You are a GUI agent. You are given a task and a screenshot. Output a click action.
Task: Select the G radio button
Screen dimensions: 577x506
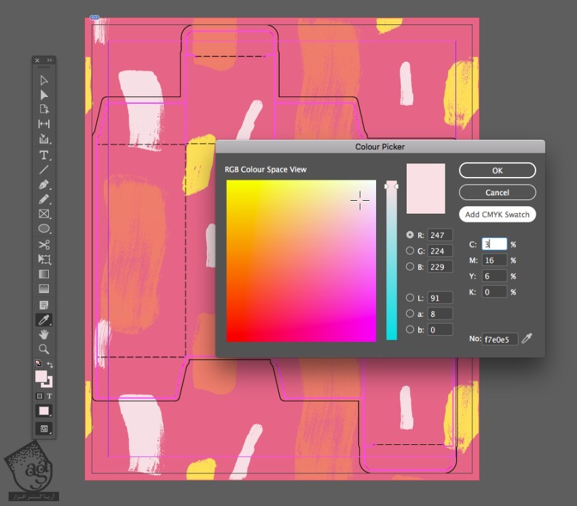pyautogui.click(x=409, y=250)
